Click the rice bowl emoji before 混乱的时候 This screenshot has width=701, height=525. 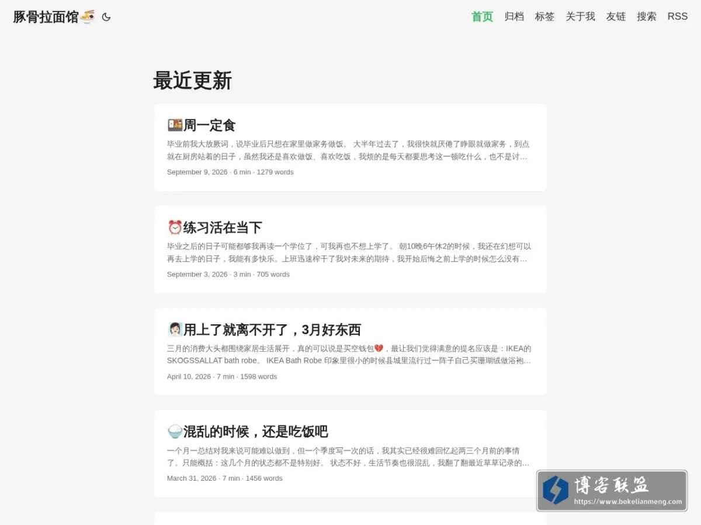(x=175, y=432)
